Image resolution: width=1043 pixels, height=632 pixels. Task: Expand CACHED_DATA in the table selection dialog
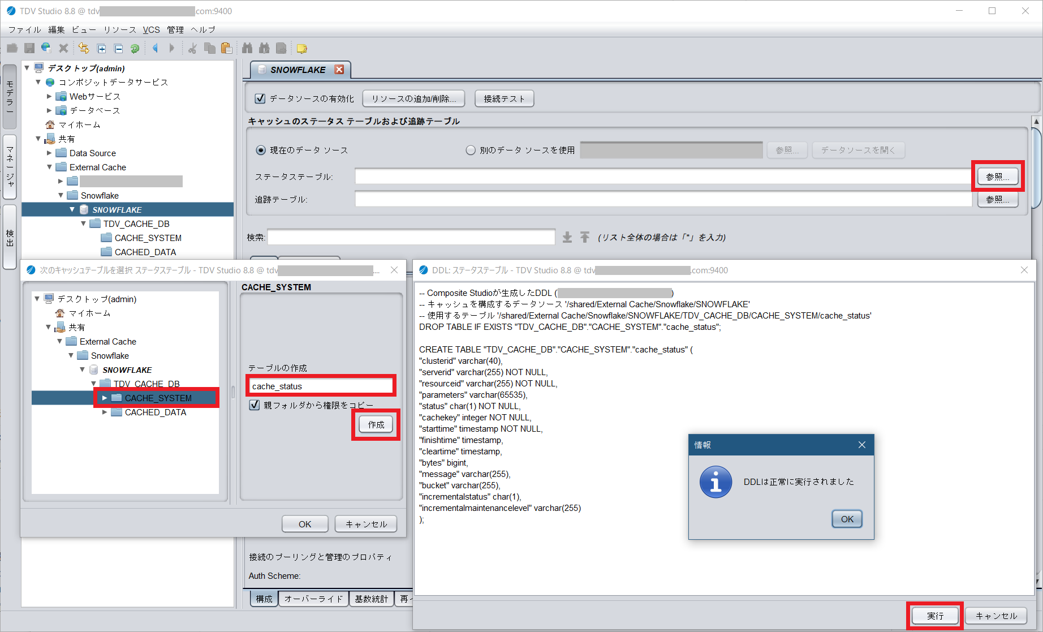(x=105, y=412)
